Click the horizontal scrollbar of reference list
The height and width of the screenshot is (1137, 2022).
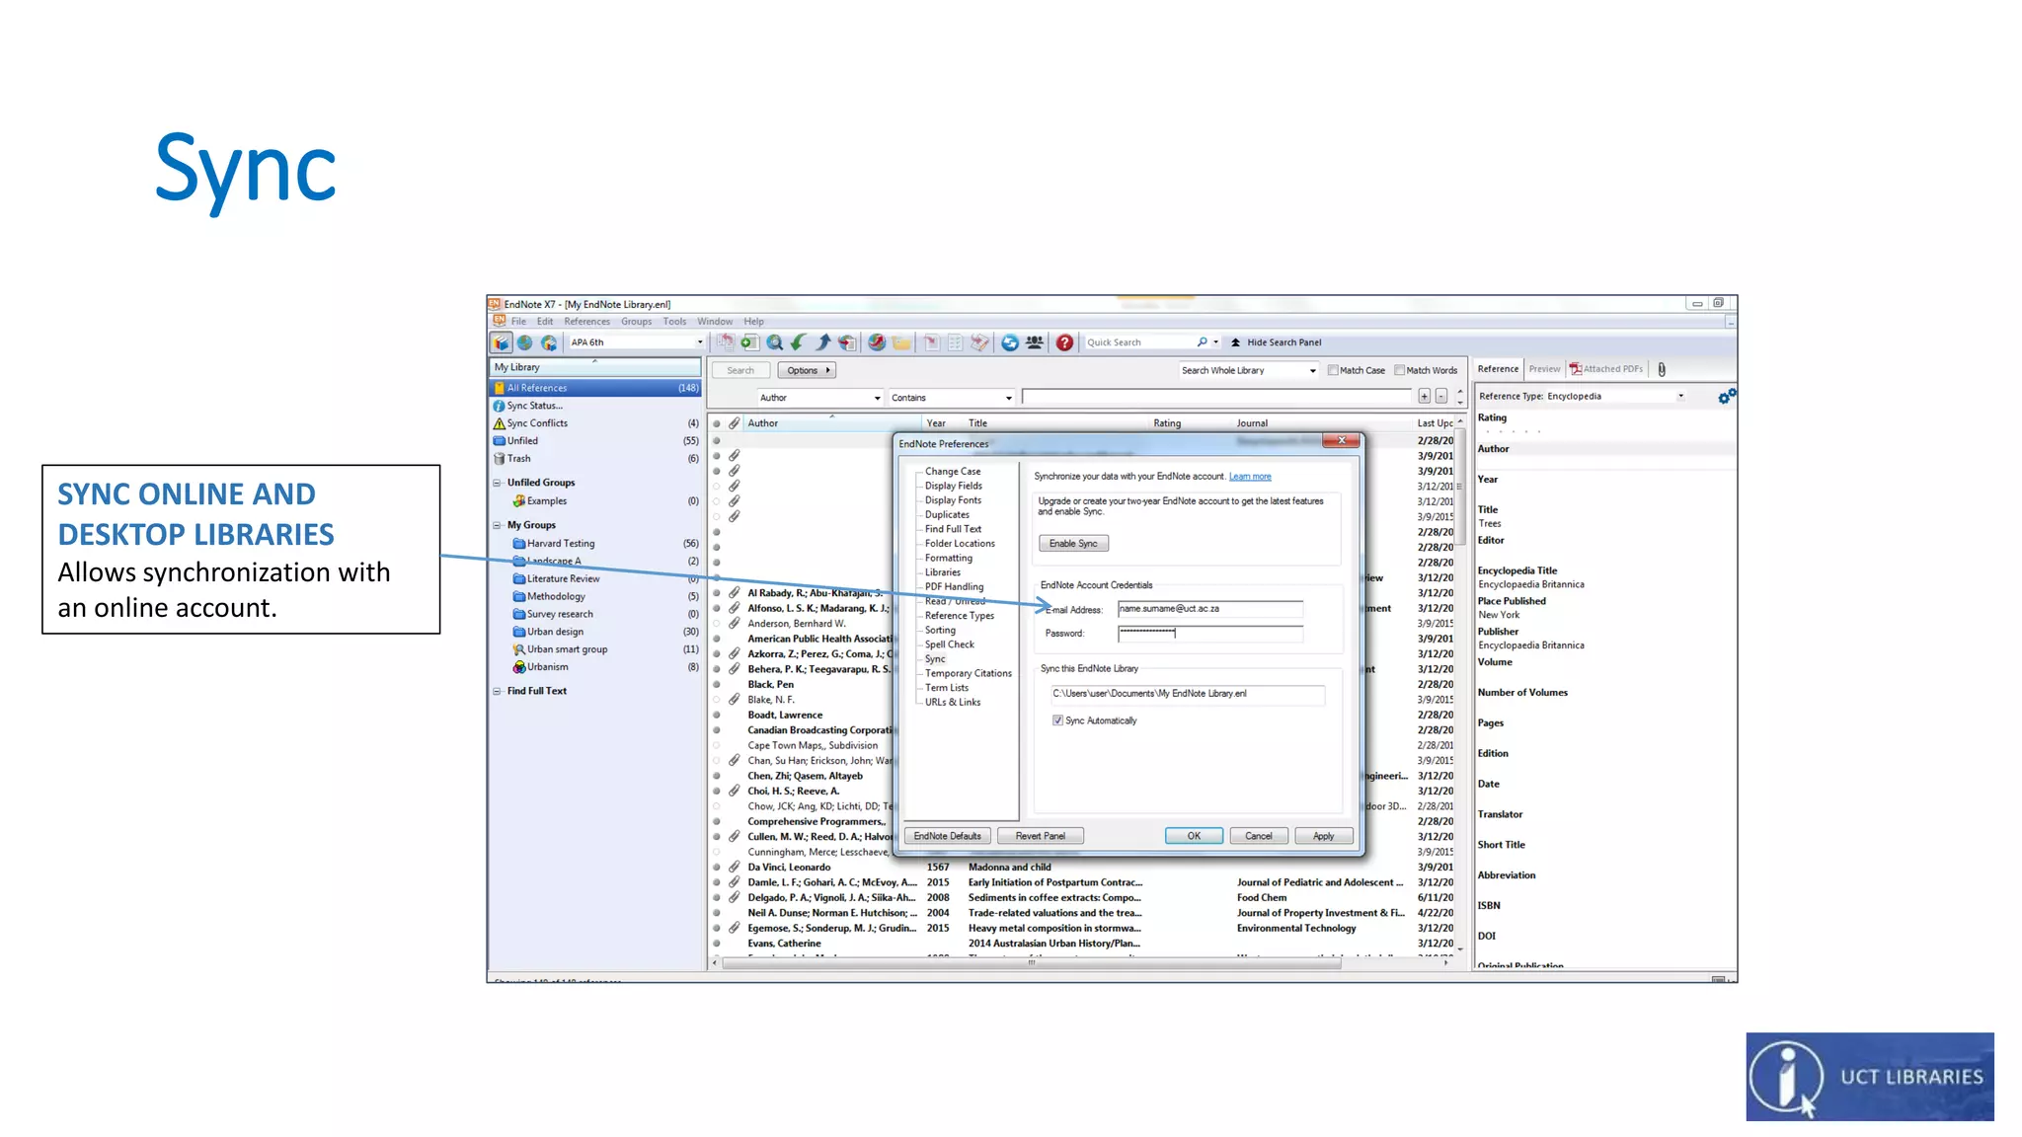click(x=1031, y=963)
